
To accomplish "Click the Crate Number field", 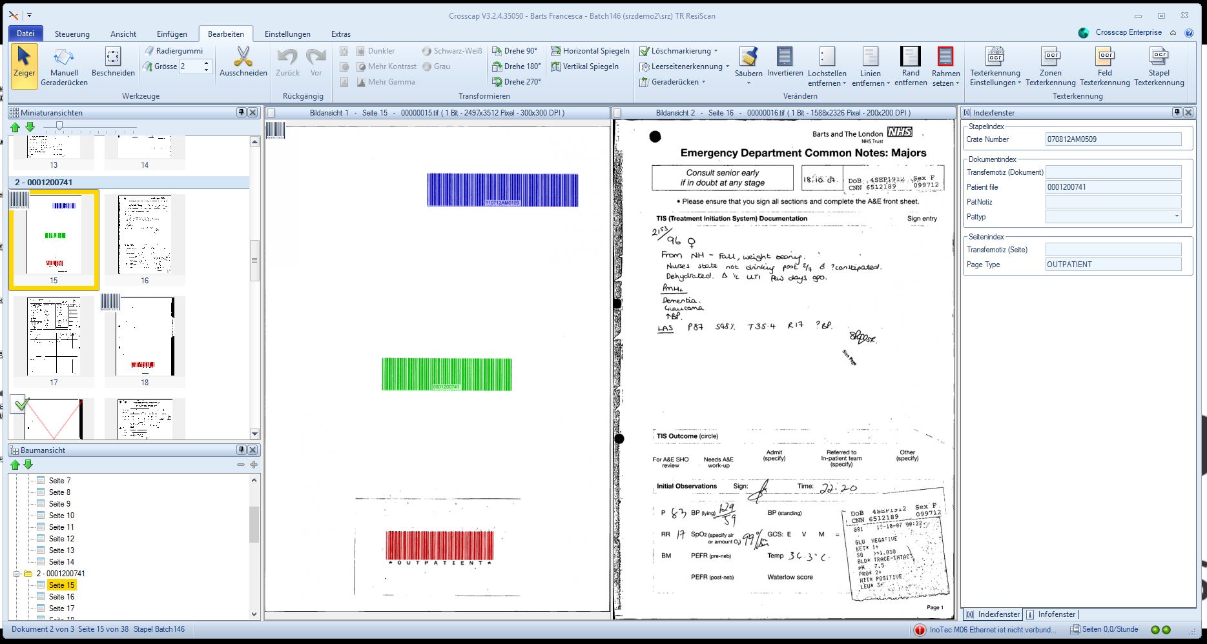I will point(1113,139).
